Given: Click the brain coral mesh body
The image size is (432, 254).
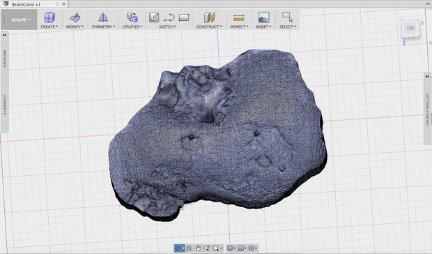Looking at the screenshot, I should pos(217,135).
